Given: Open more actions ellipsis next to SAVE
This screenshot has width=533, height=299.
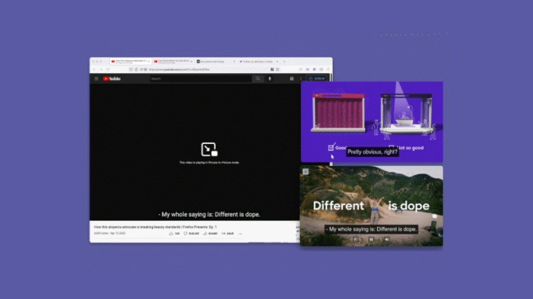Looking at the screenshot, I should pos(241,233).
